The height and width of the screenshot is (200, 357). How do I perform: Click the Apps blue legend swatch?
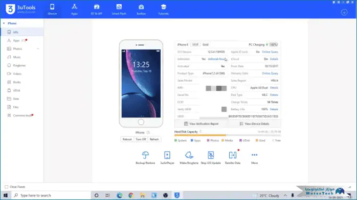192,140
